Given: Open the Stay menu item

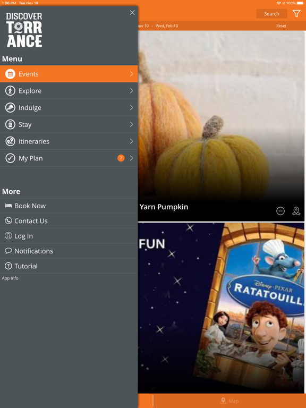Looking at the screenshot, I should tap(69, 125).
